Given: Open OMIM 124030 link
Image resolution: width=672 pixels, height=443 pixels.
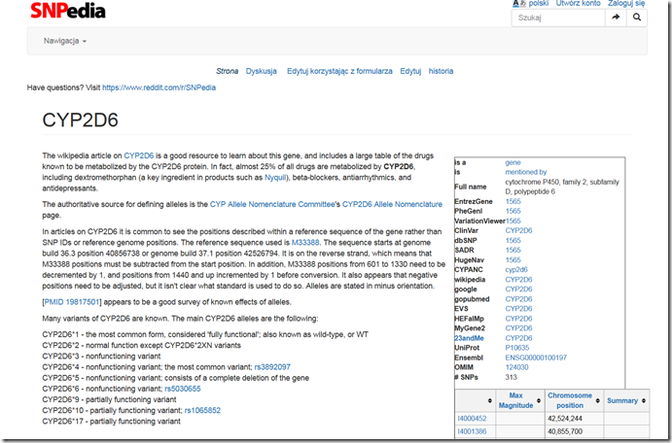Looking at the screenshot, I should [516, 367].
